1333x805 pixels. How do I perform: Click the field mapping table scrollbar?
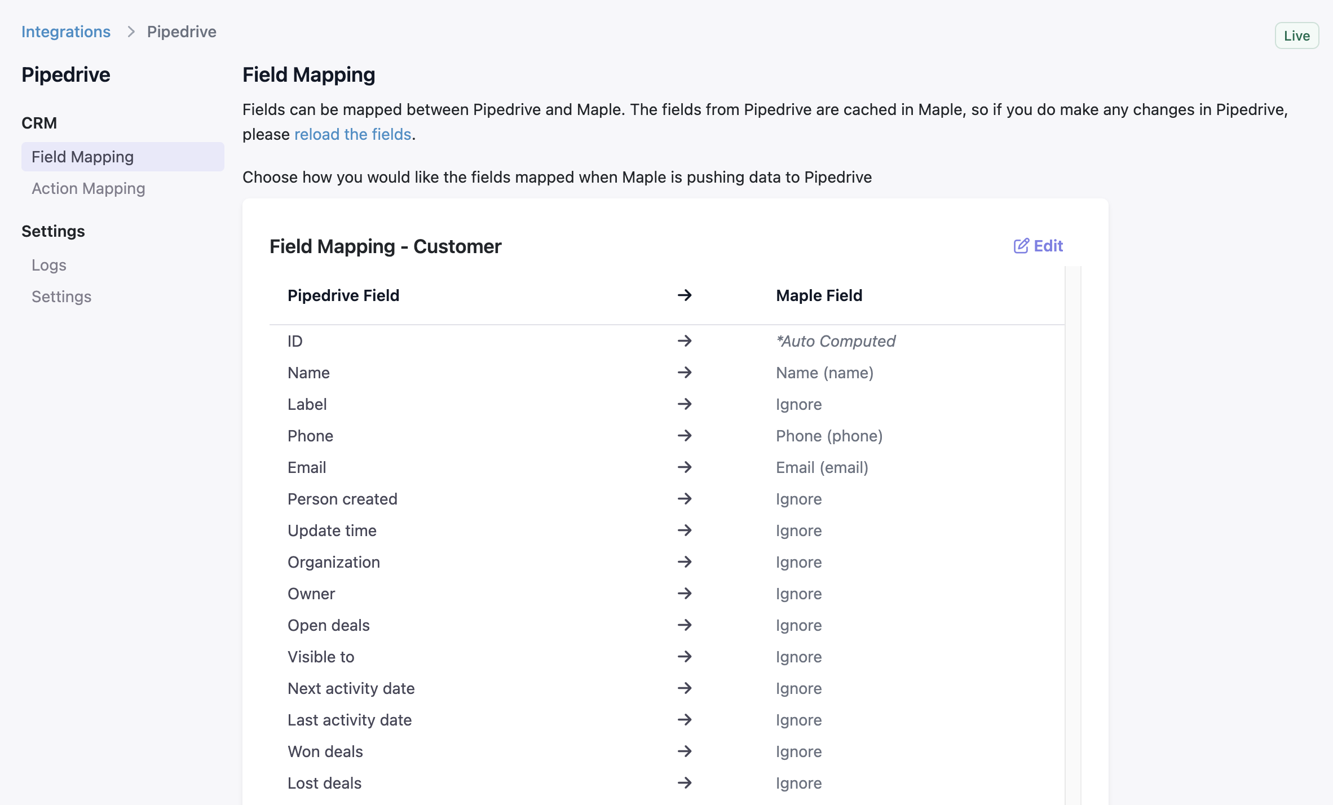pos(1072,507)
